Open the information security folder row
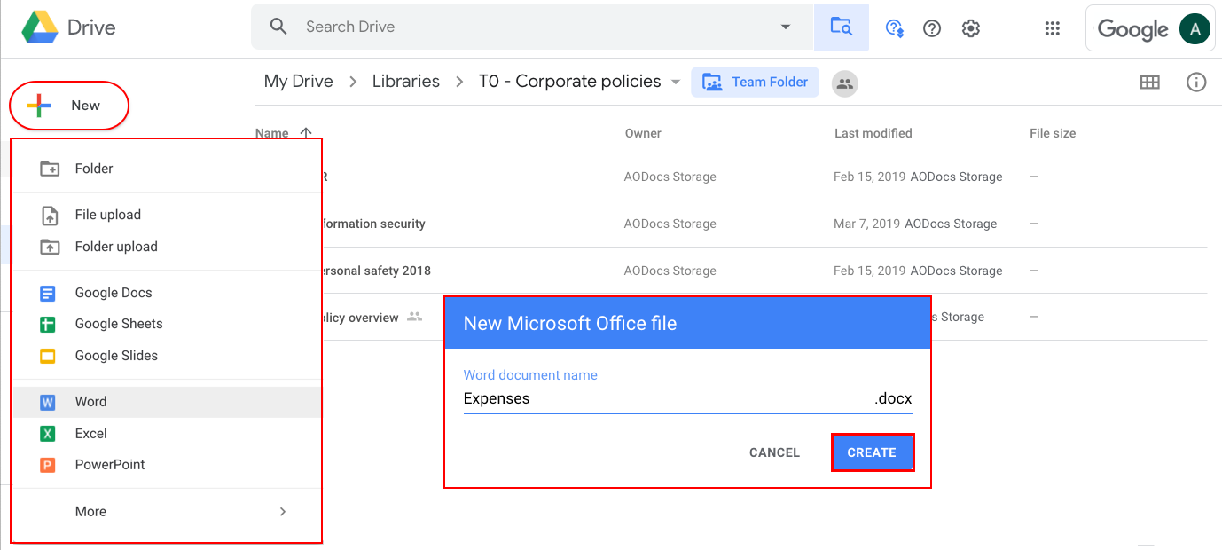Screen dimensions: 1222x550 [730, 224]
